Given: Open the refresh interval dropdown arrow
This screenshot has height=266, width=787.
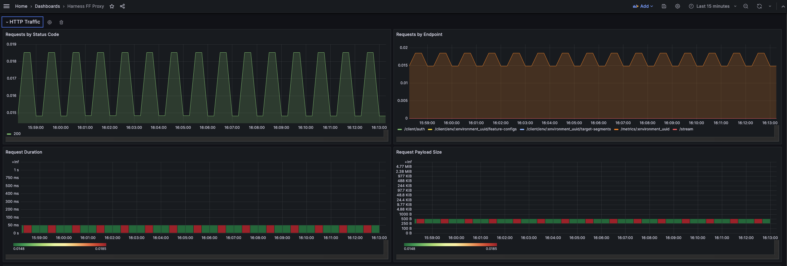Looking at the screenshot, I should click(x=770, y=6).
